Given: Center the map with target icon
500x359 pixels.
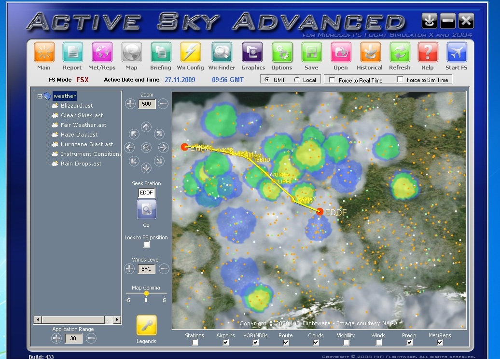Looking at the screenshot, I should click(146, 148).
